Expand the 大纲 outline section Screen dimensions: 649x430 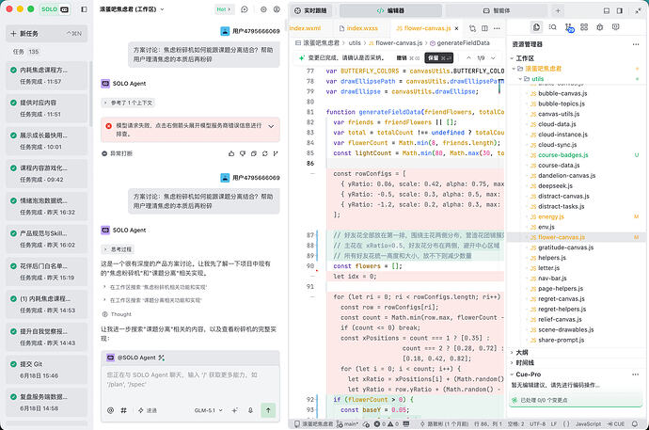pos(522,352)
